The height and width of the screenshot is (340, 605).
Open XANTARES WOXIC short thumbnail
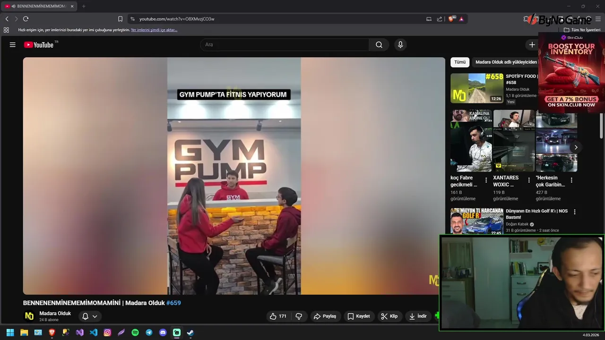pyautogui.click(x=514, y=141)
